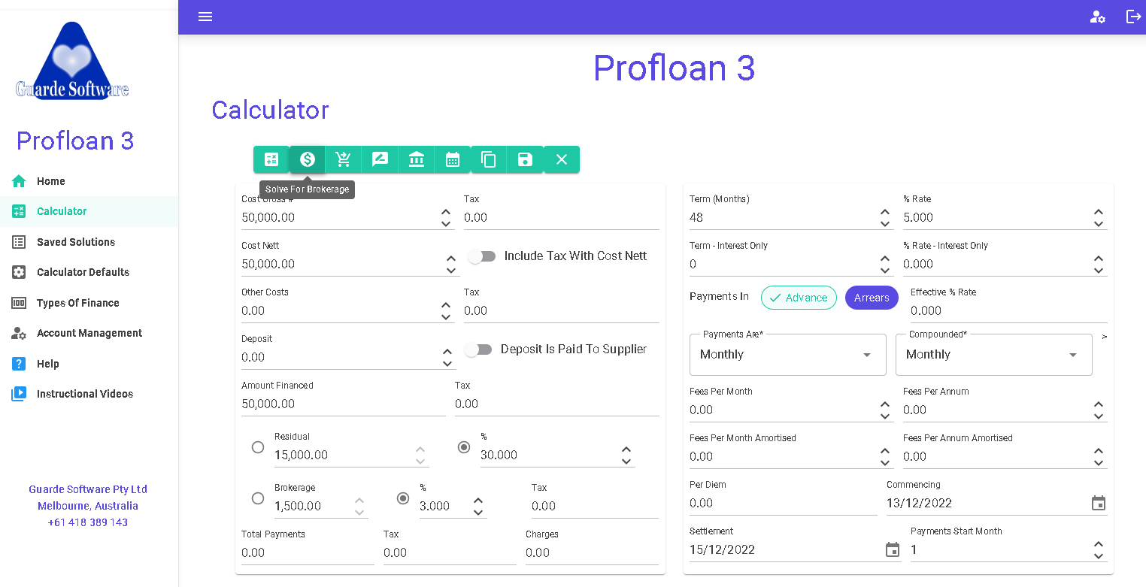Click the copy icon in the green toolbar
1146x587 pixels.
pyautogui.click(x=489, y=159)
